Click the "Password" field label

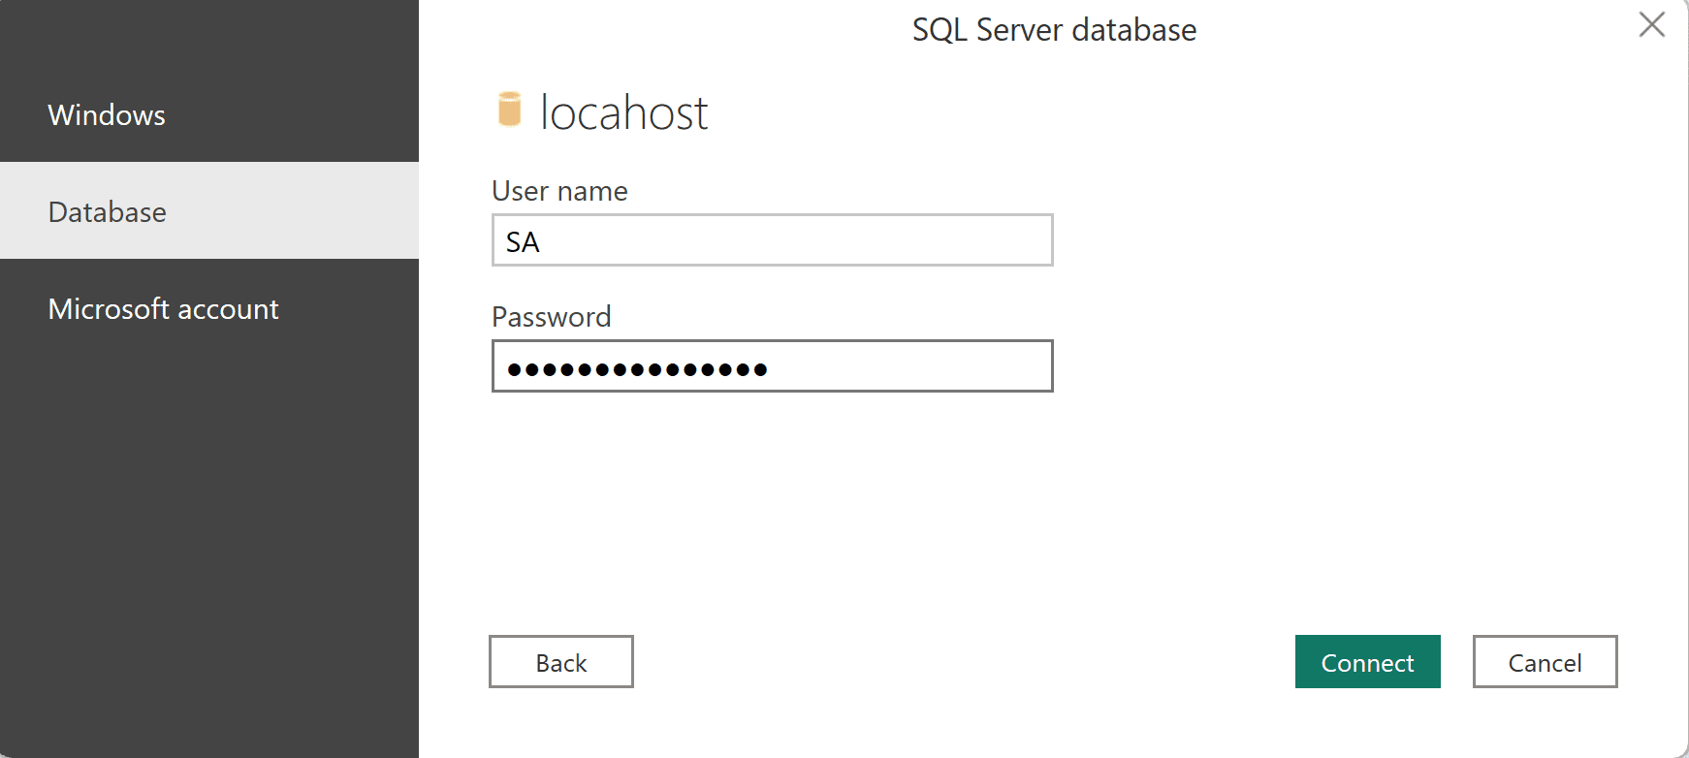point(551,317)
